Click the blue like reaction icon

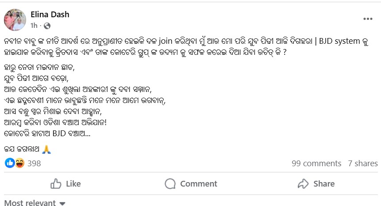10,163
